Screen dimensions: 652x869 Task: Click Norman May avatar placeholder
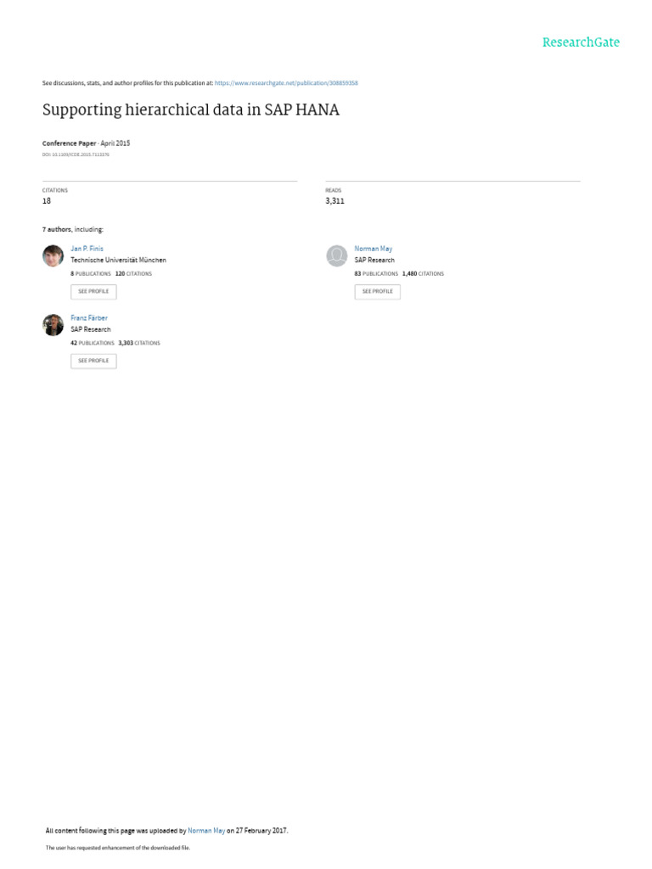pyautogui.click(x=336, y=256)
